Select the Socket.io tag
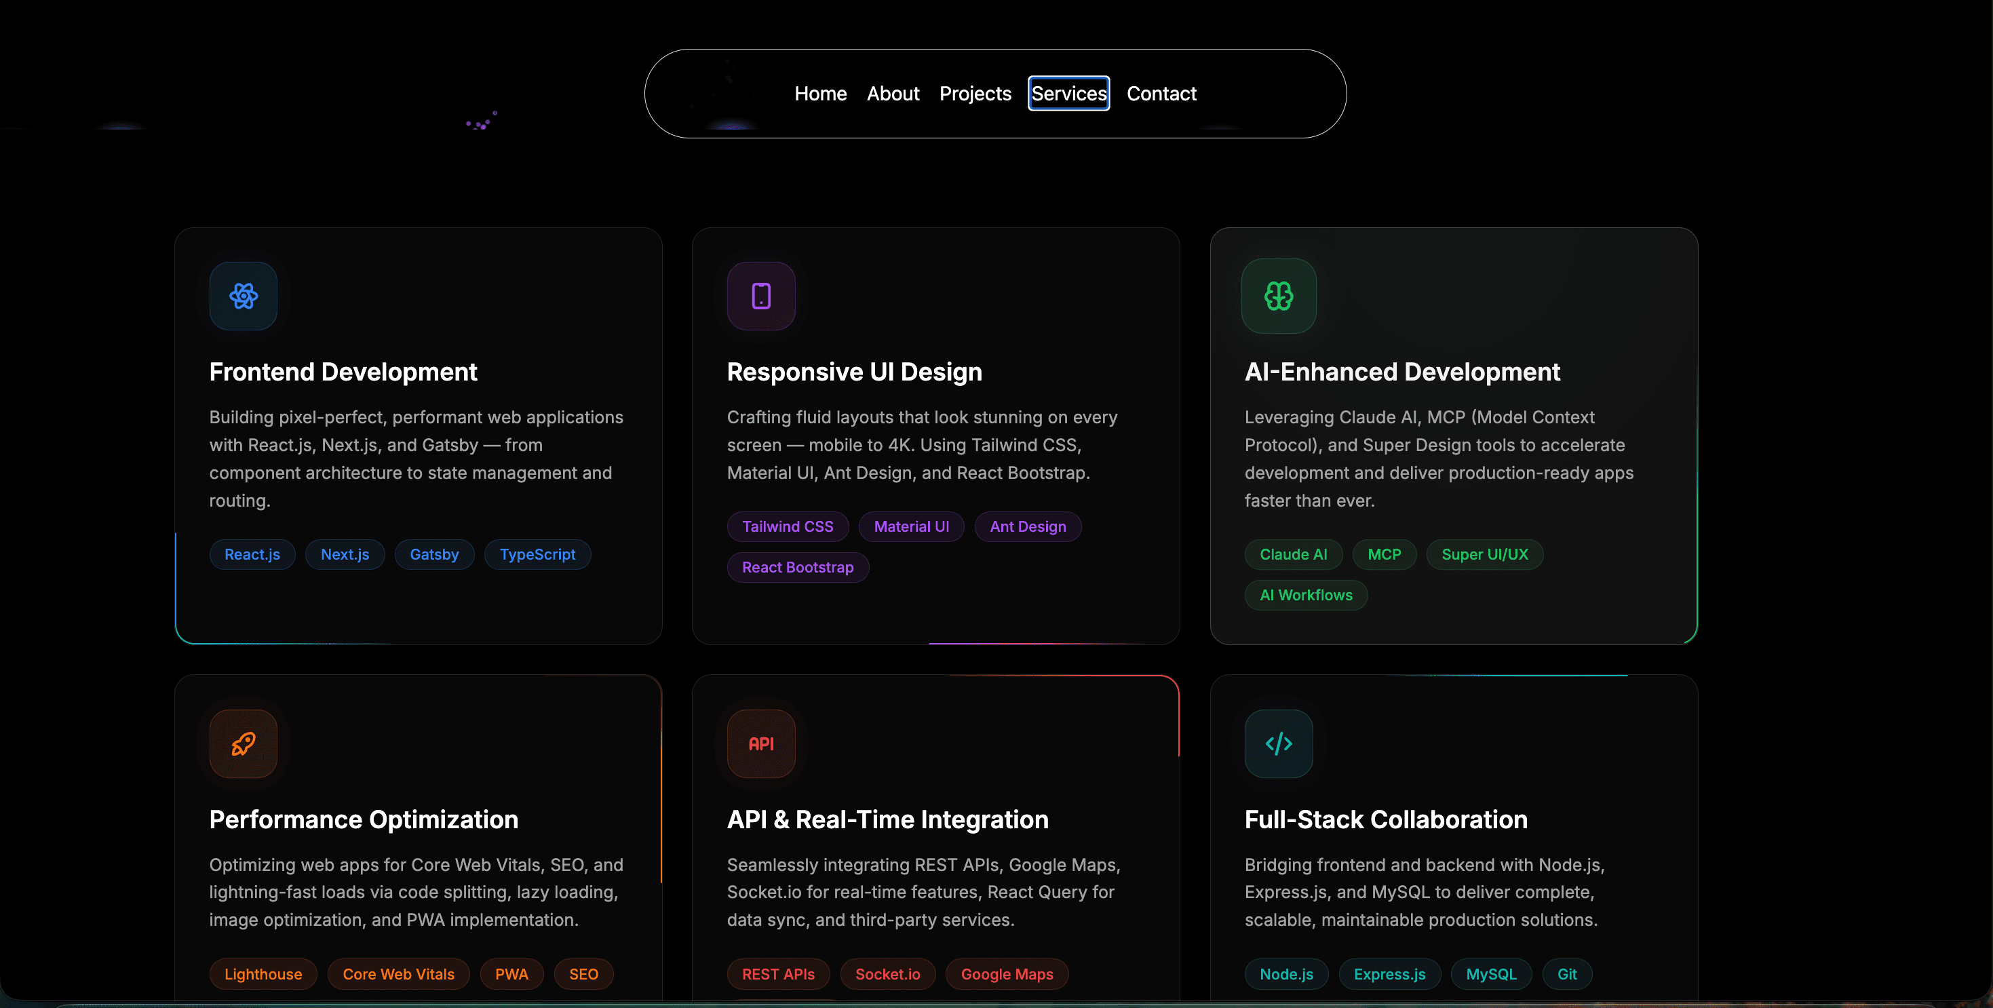Screen dimensions: 1993x1008 (x=887, y=975)
